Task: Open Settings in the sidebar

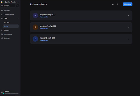Action: [6, 38]
